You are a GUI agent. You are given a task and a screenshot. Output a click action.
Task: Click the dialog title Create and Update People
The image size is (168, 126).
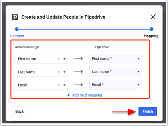63,17
